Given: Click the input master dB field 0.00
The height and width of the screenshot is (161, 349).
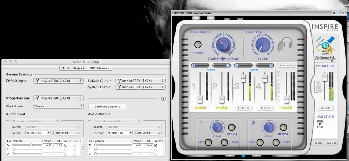Looking at the screenshot, I should tap(58, 145).
